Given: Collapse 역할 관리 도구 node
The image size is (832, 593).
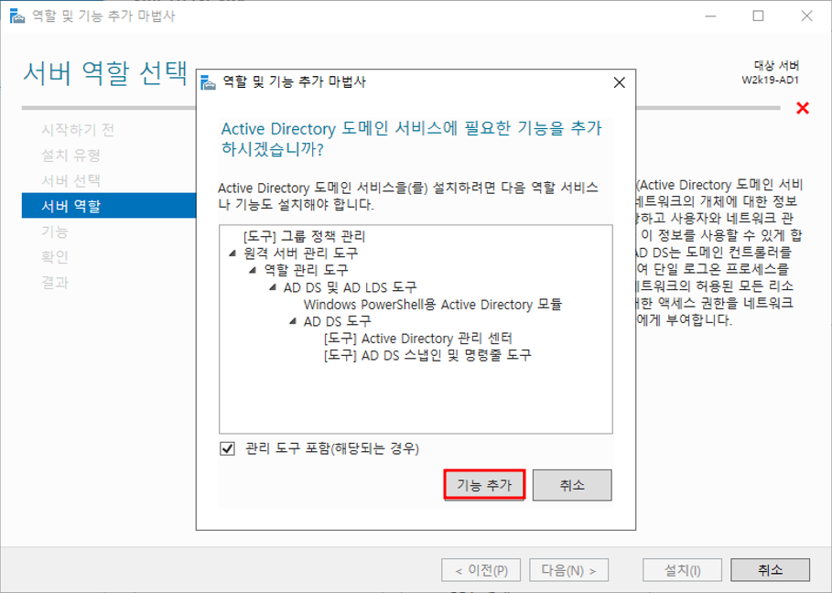Looking at the screenshot, I should pos(253,271).
